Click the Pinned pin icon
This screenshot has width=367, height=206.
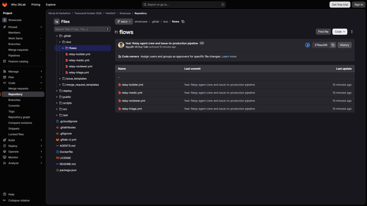click(x=5, y=27)
